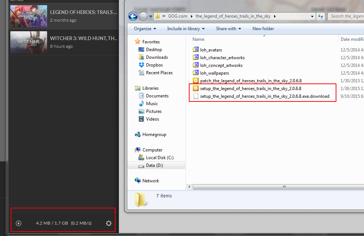364x236 pixels.
Task: Open Recent Places in Favorites
Action: pyautogui.click(x=159, y=73)
